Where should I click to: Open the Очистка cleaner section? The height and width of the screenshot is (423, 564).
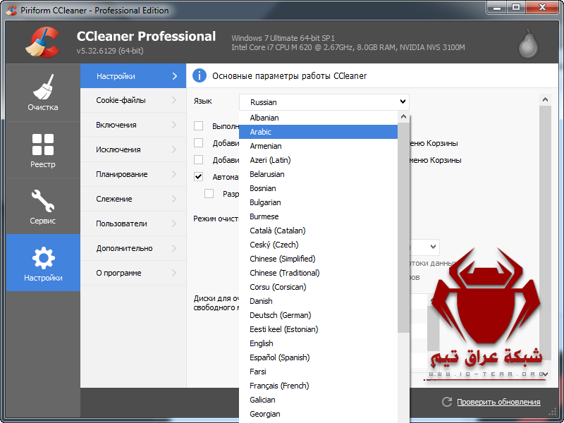43,93
